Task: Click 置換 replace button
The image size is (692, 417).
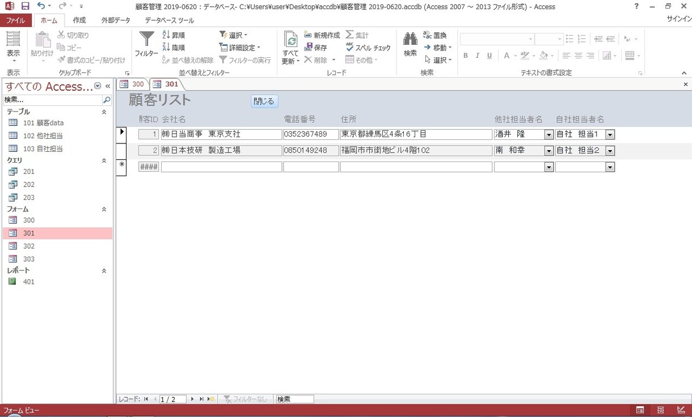Action: pyautogui.click(x=436, y=35)
